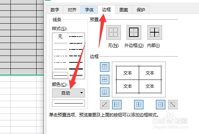199x134 pixels.
Task: Apply the 内部 inside border preset icon
Action: (x=155, y=32)
